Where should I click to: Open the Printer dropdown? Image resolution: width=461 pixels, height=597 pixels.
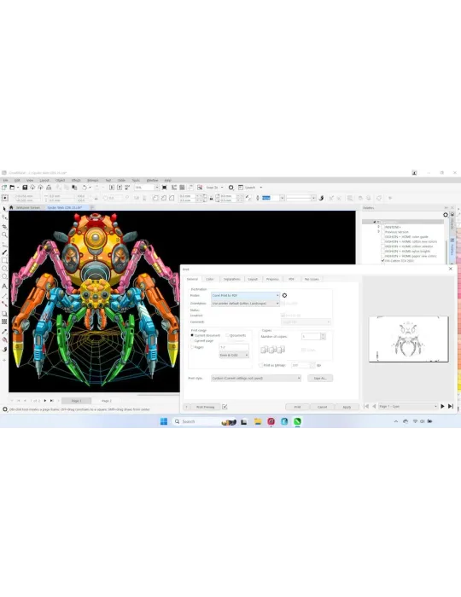[245, 295]
